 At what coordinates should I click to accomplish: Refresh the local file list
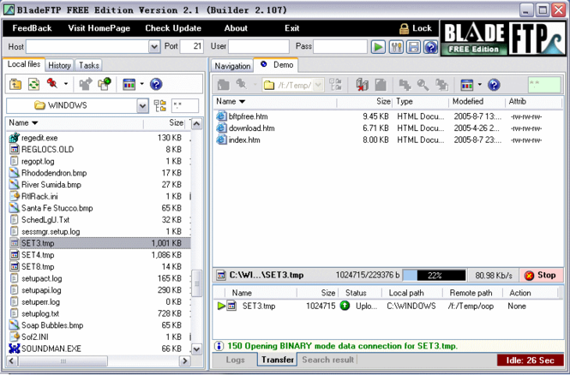pos(33,84)
